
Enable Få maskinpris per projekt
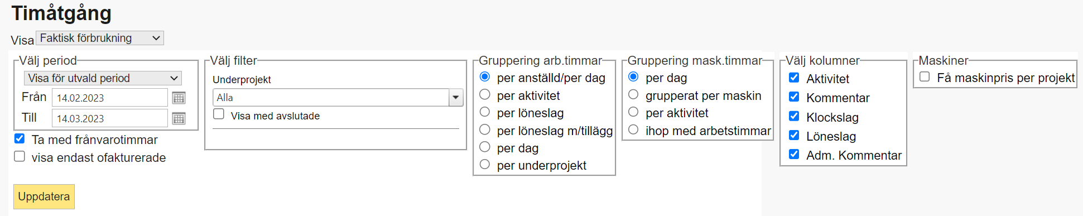point(925,76)
